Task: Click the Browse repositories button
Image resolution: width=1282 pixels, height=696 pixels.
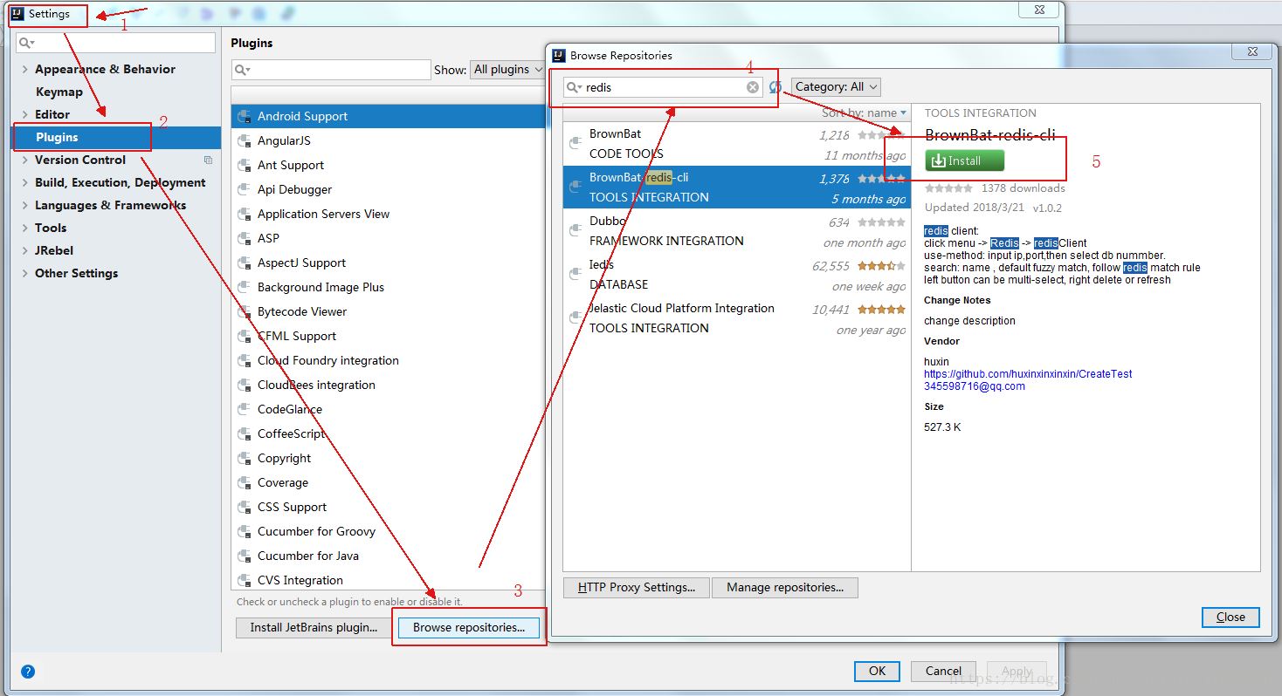Action: [x=469, y=627]
